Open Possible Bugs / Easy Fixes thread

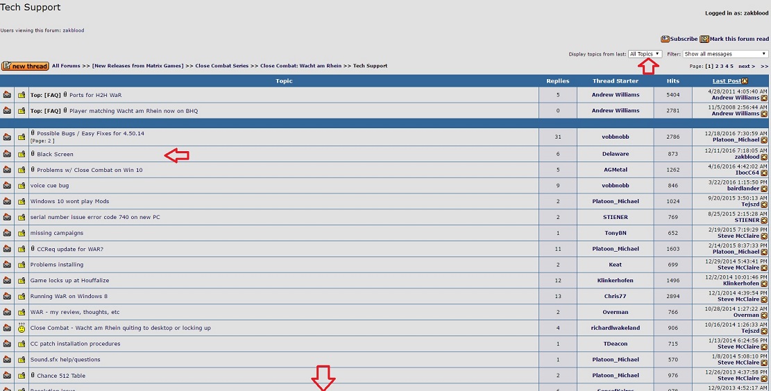[x=90, y=133]
